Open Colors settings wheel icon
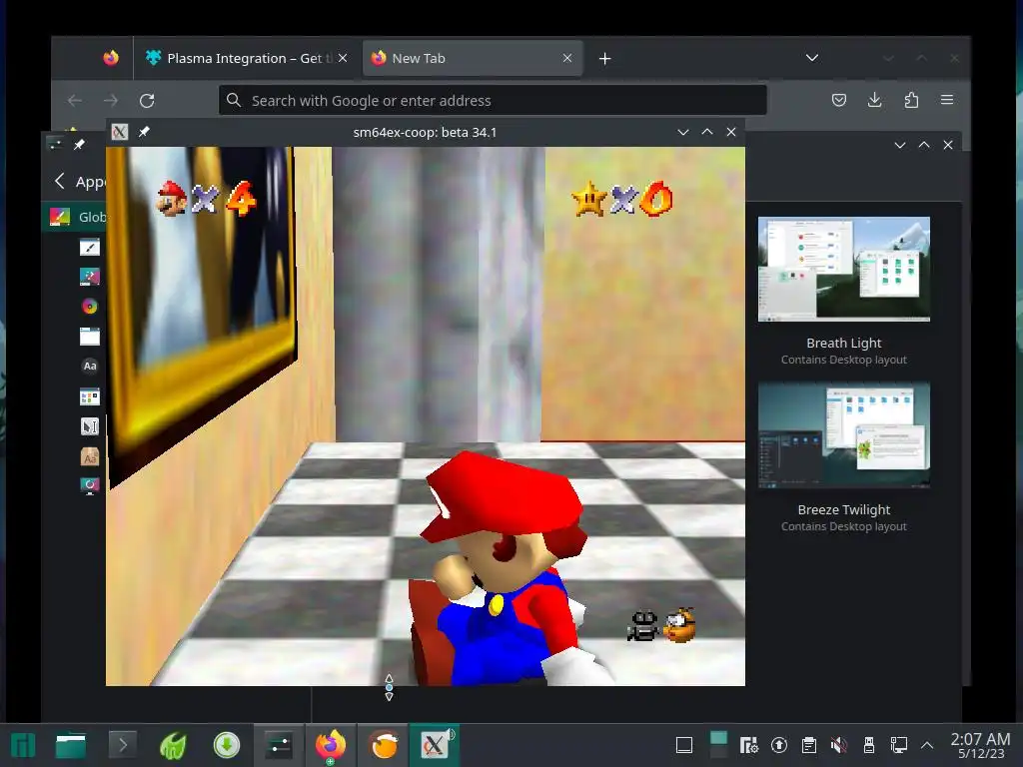This screenshot has height=767, width=1023. [x=89, y=306]
